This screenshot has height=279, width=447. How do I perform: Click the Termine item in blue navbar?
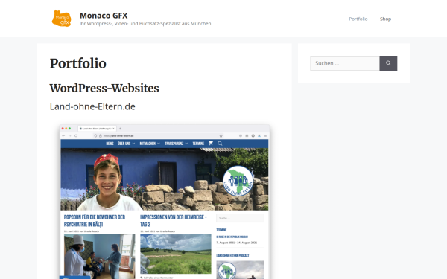(198, 144)
